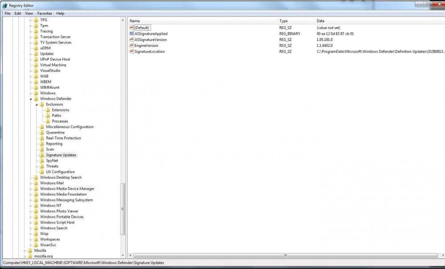Image resolution: width=445 pixels, height=269 pixels.
Task: Click the Windows NT folder icon
Action: (x=36, y=206)
